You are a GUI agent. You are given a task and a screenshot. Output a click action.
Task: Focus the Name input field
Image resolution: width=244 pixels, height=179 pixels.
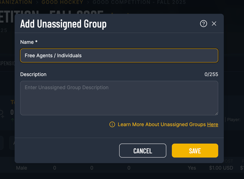[119, 55]
